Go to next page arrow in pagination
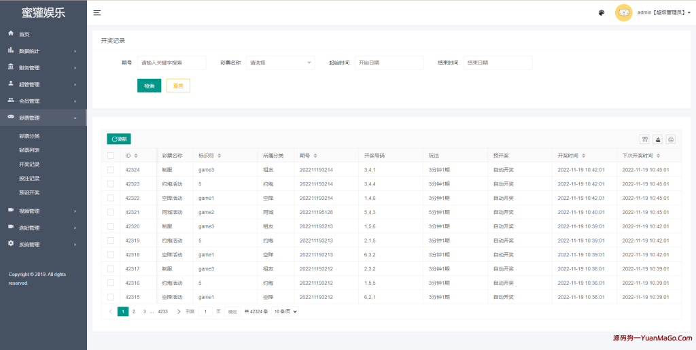The image size is (696, 350). (179, 311)
